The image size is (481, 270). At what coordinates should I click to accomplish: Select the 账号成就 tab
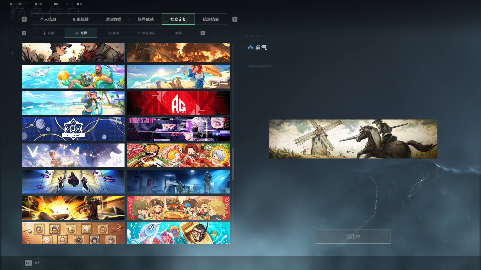coord(146,19)
